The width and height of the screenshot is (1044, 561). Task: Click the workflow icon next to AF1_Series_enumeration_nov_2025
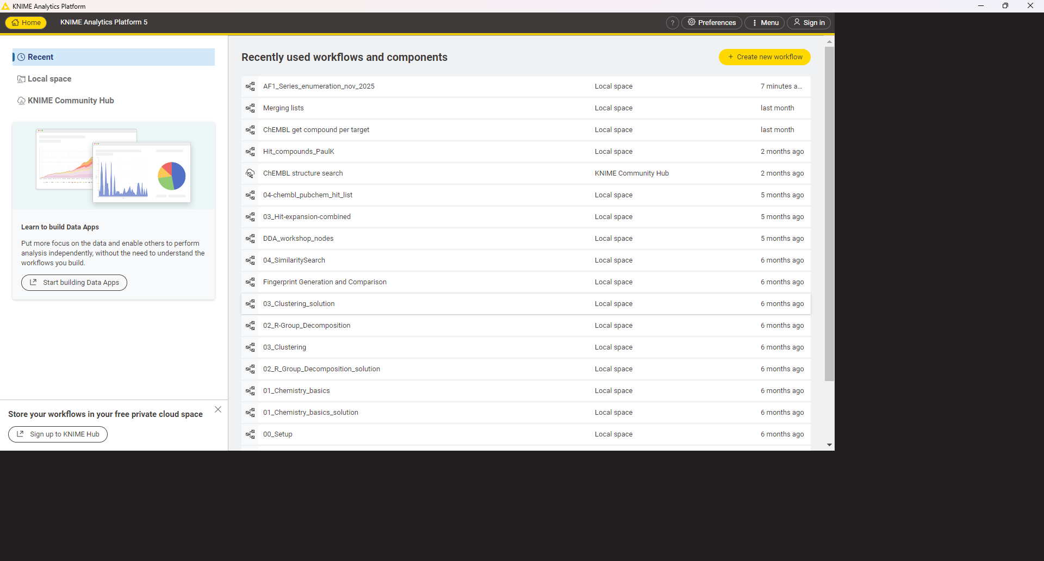click(x=250, y=86)
